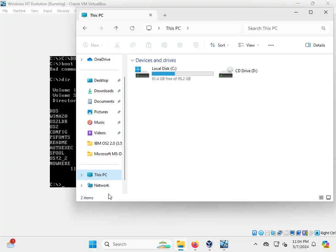Click the Paste clipboard icon
The width and height of the screenshot is (336, 252).
coord(149,45)
